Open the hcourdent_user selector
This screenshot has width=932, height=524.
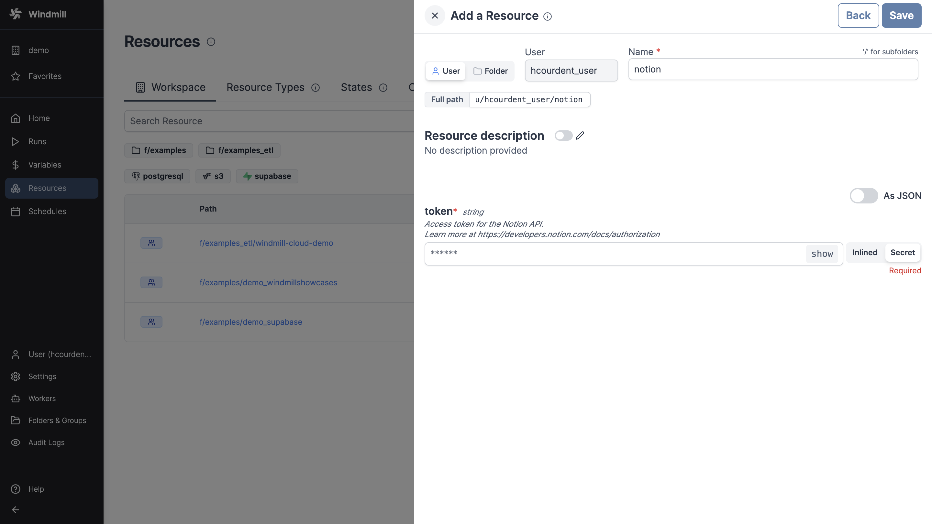point(571,70)
